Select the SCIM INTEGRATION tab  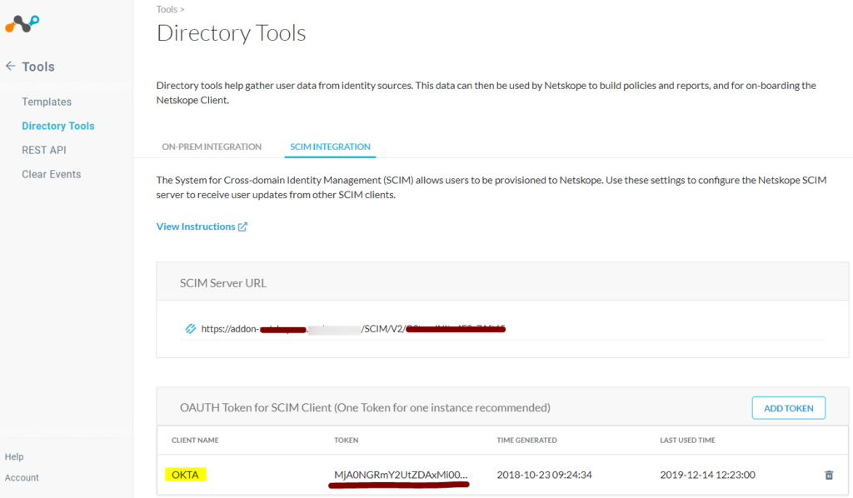330,147
